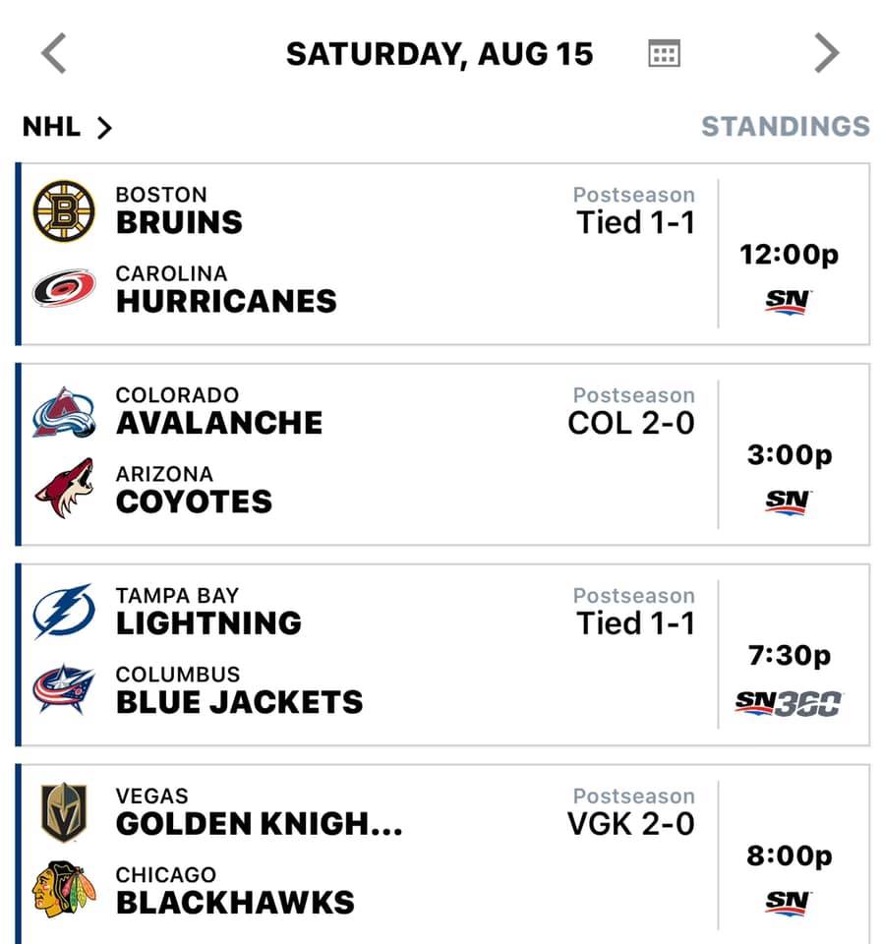Click the Columbus Blue Jackets logo
Image resolution: width=881 pixels, height=944 pixels.
coord(64,688)
